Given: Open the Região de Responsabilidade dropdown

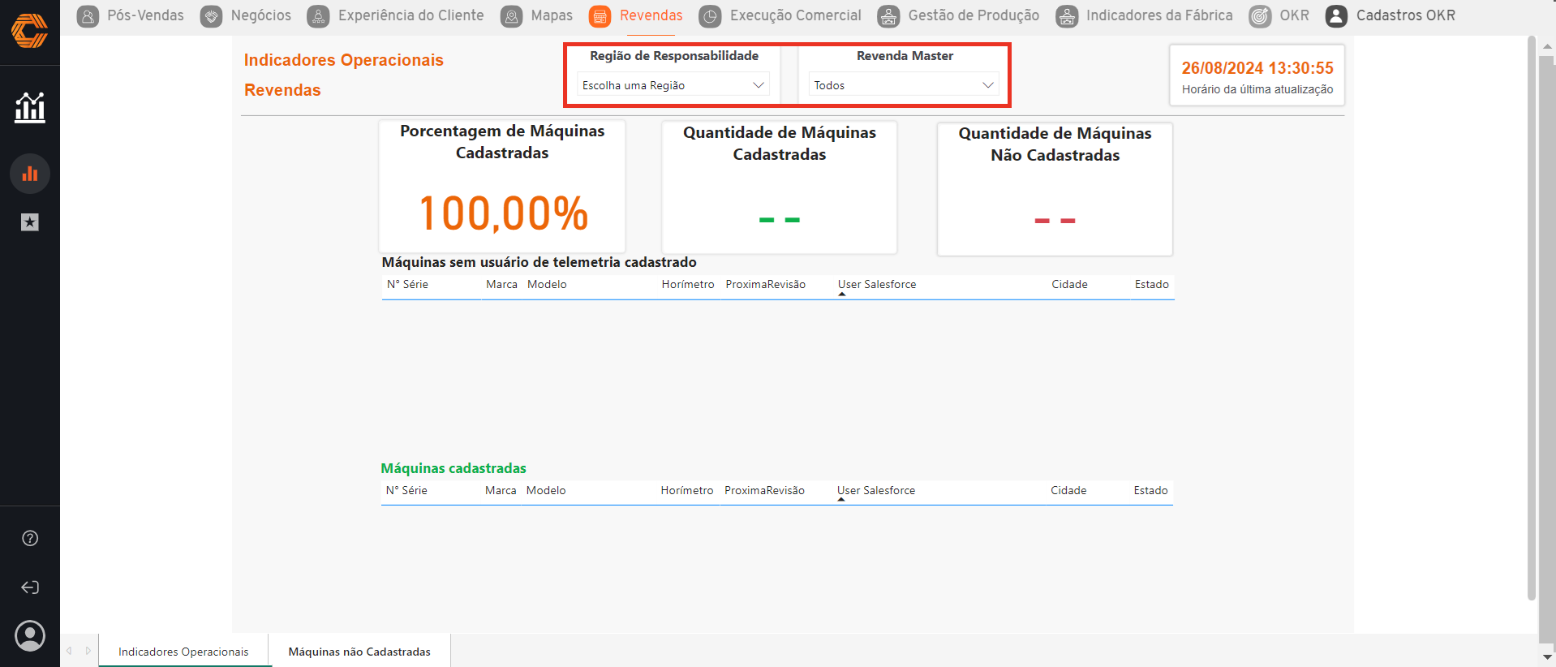Looking at the screenshot, I should click(673, 85).
